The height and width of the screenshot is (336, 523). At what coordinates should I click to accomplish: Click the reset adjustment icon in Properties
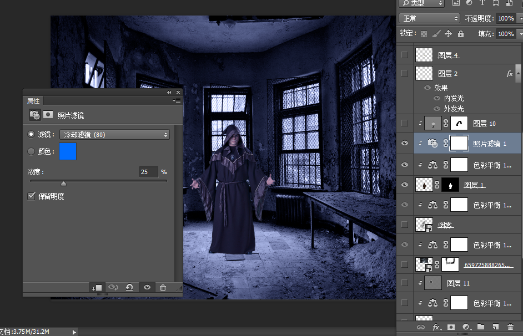point(129,288)
